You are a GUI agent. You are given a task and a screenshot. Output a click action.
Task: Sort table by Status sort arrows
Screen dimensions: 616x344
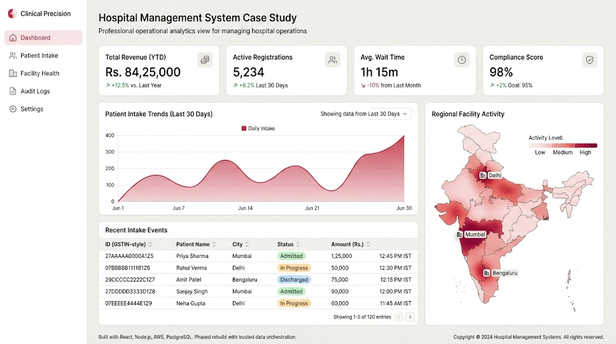point(298,244)
